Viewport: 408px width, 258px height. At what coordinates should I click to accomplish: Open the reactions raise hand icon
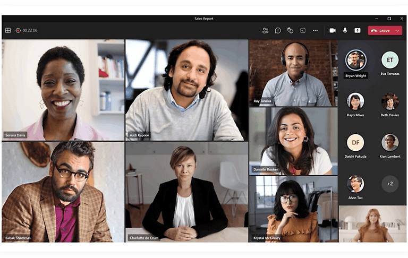point(290,30)
